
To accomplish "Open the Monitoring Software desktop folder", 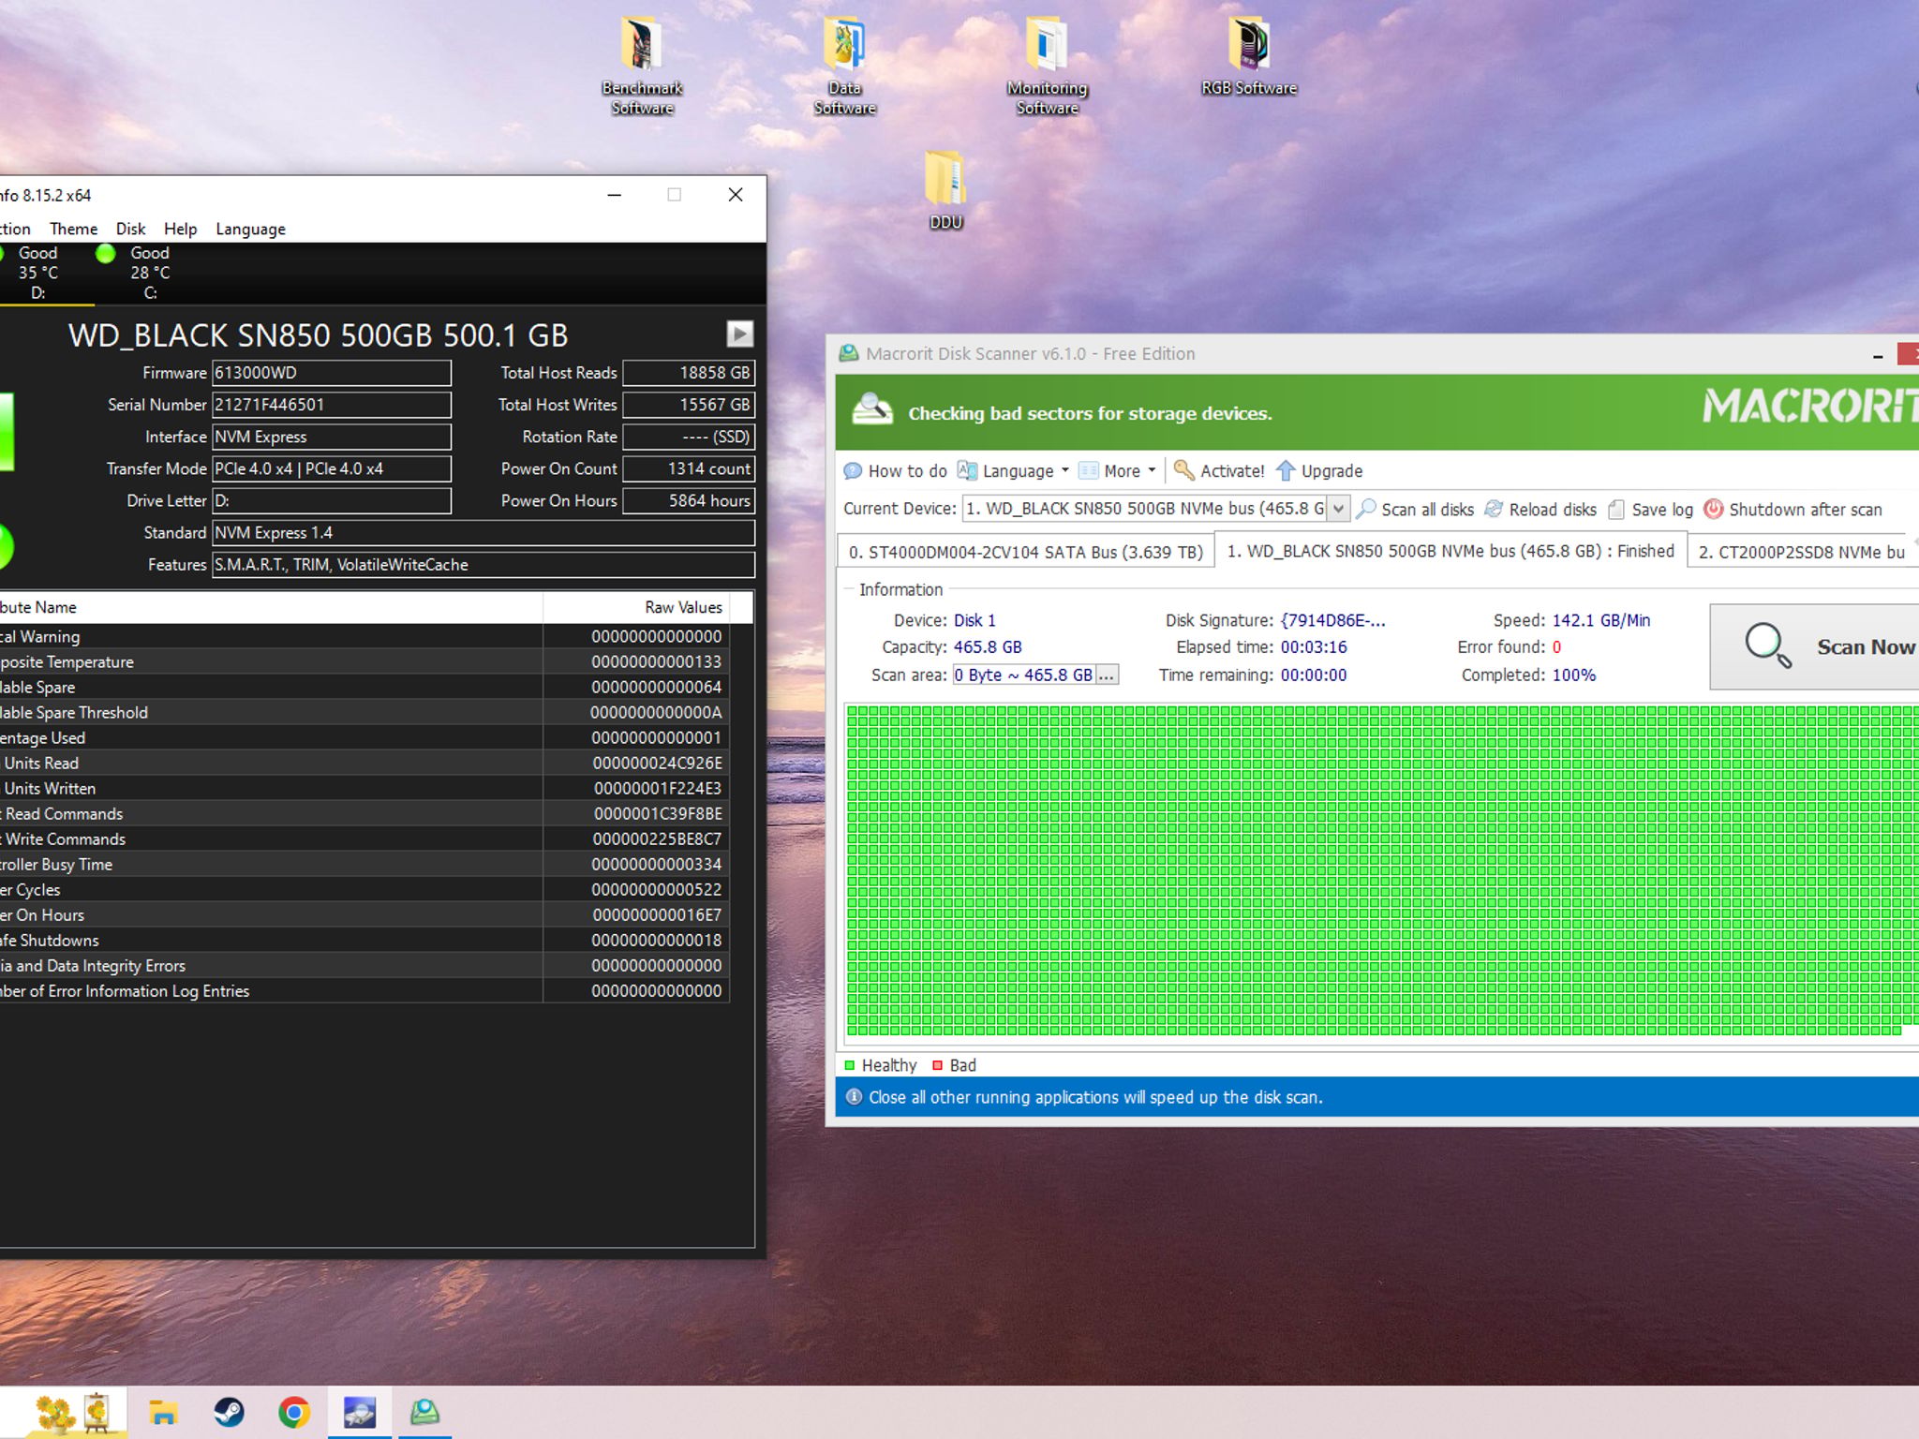I will [1047, 66].
